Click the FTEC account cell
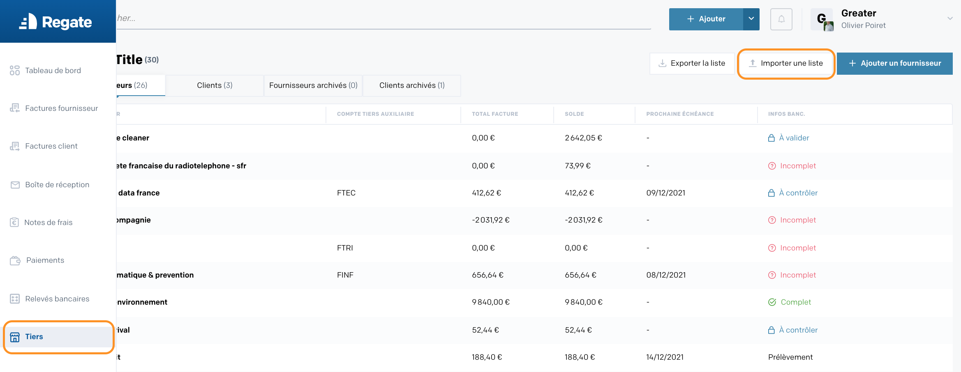The height and width of the screenshot is (372, 961). [346, 193]
